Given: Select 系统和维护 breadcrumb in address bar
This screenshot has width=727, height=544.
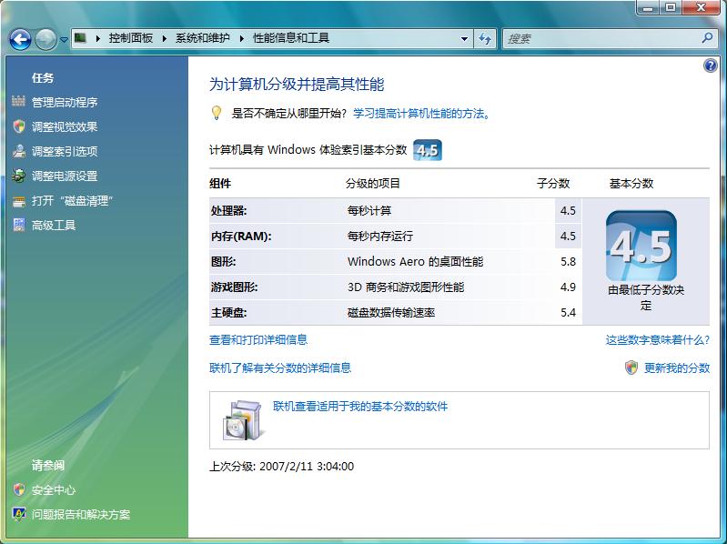Looking at the screenshot, I should (x=202, y=38).
